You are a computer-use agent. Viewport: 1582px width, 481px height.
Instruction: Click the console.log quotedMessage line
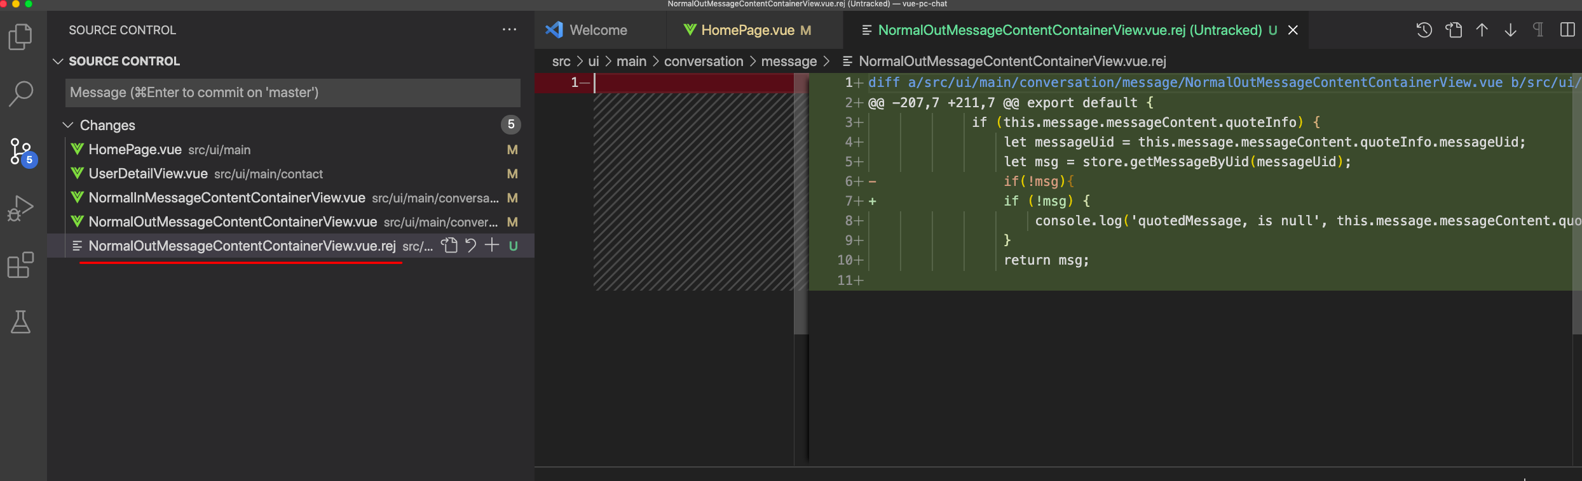pyautogui.click(x=1307, y=221)
